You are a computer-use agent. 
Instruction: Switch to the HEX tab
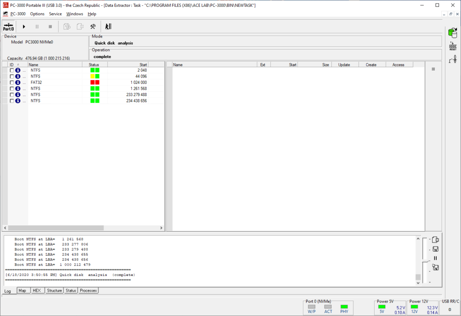click(x=37, y=291)
